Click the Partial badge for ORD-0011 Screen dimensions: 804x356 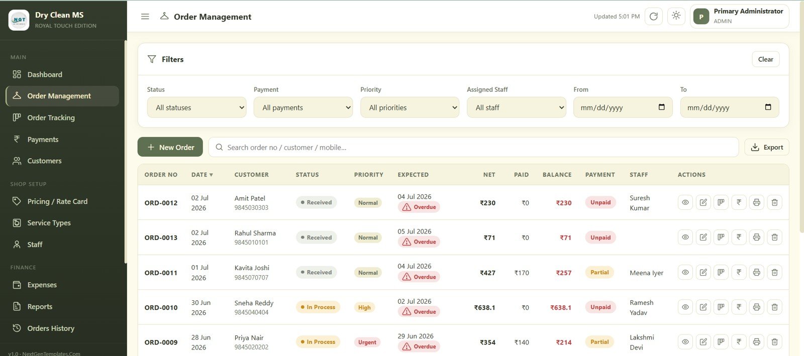pyautogui.click(x=599, y=272)
